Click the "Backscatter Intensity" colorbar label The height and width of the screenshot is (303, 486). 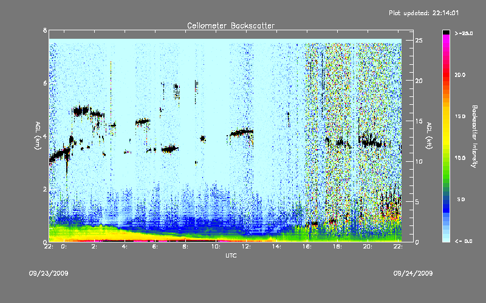[474, 136]
